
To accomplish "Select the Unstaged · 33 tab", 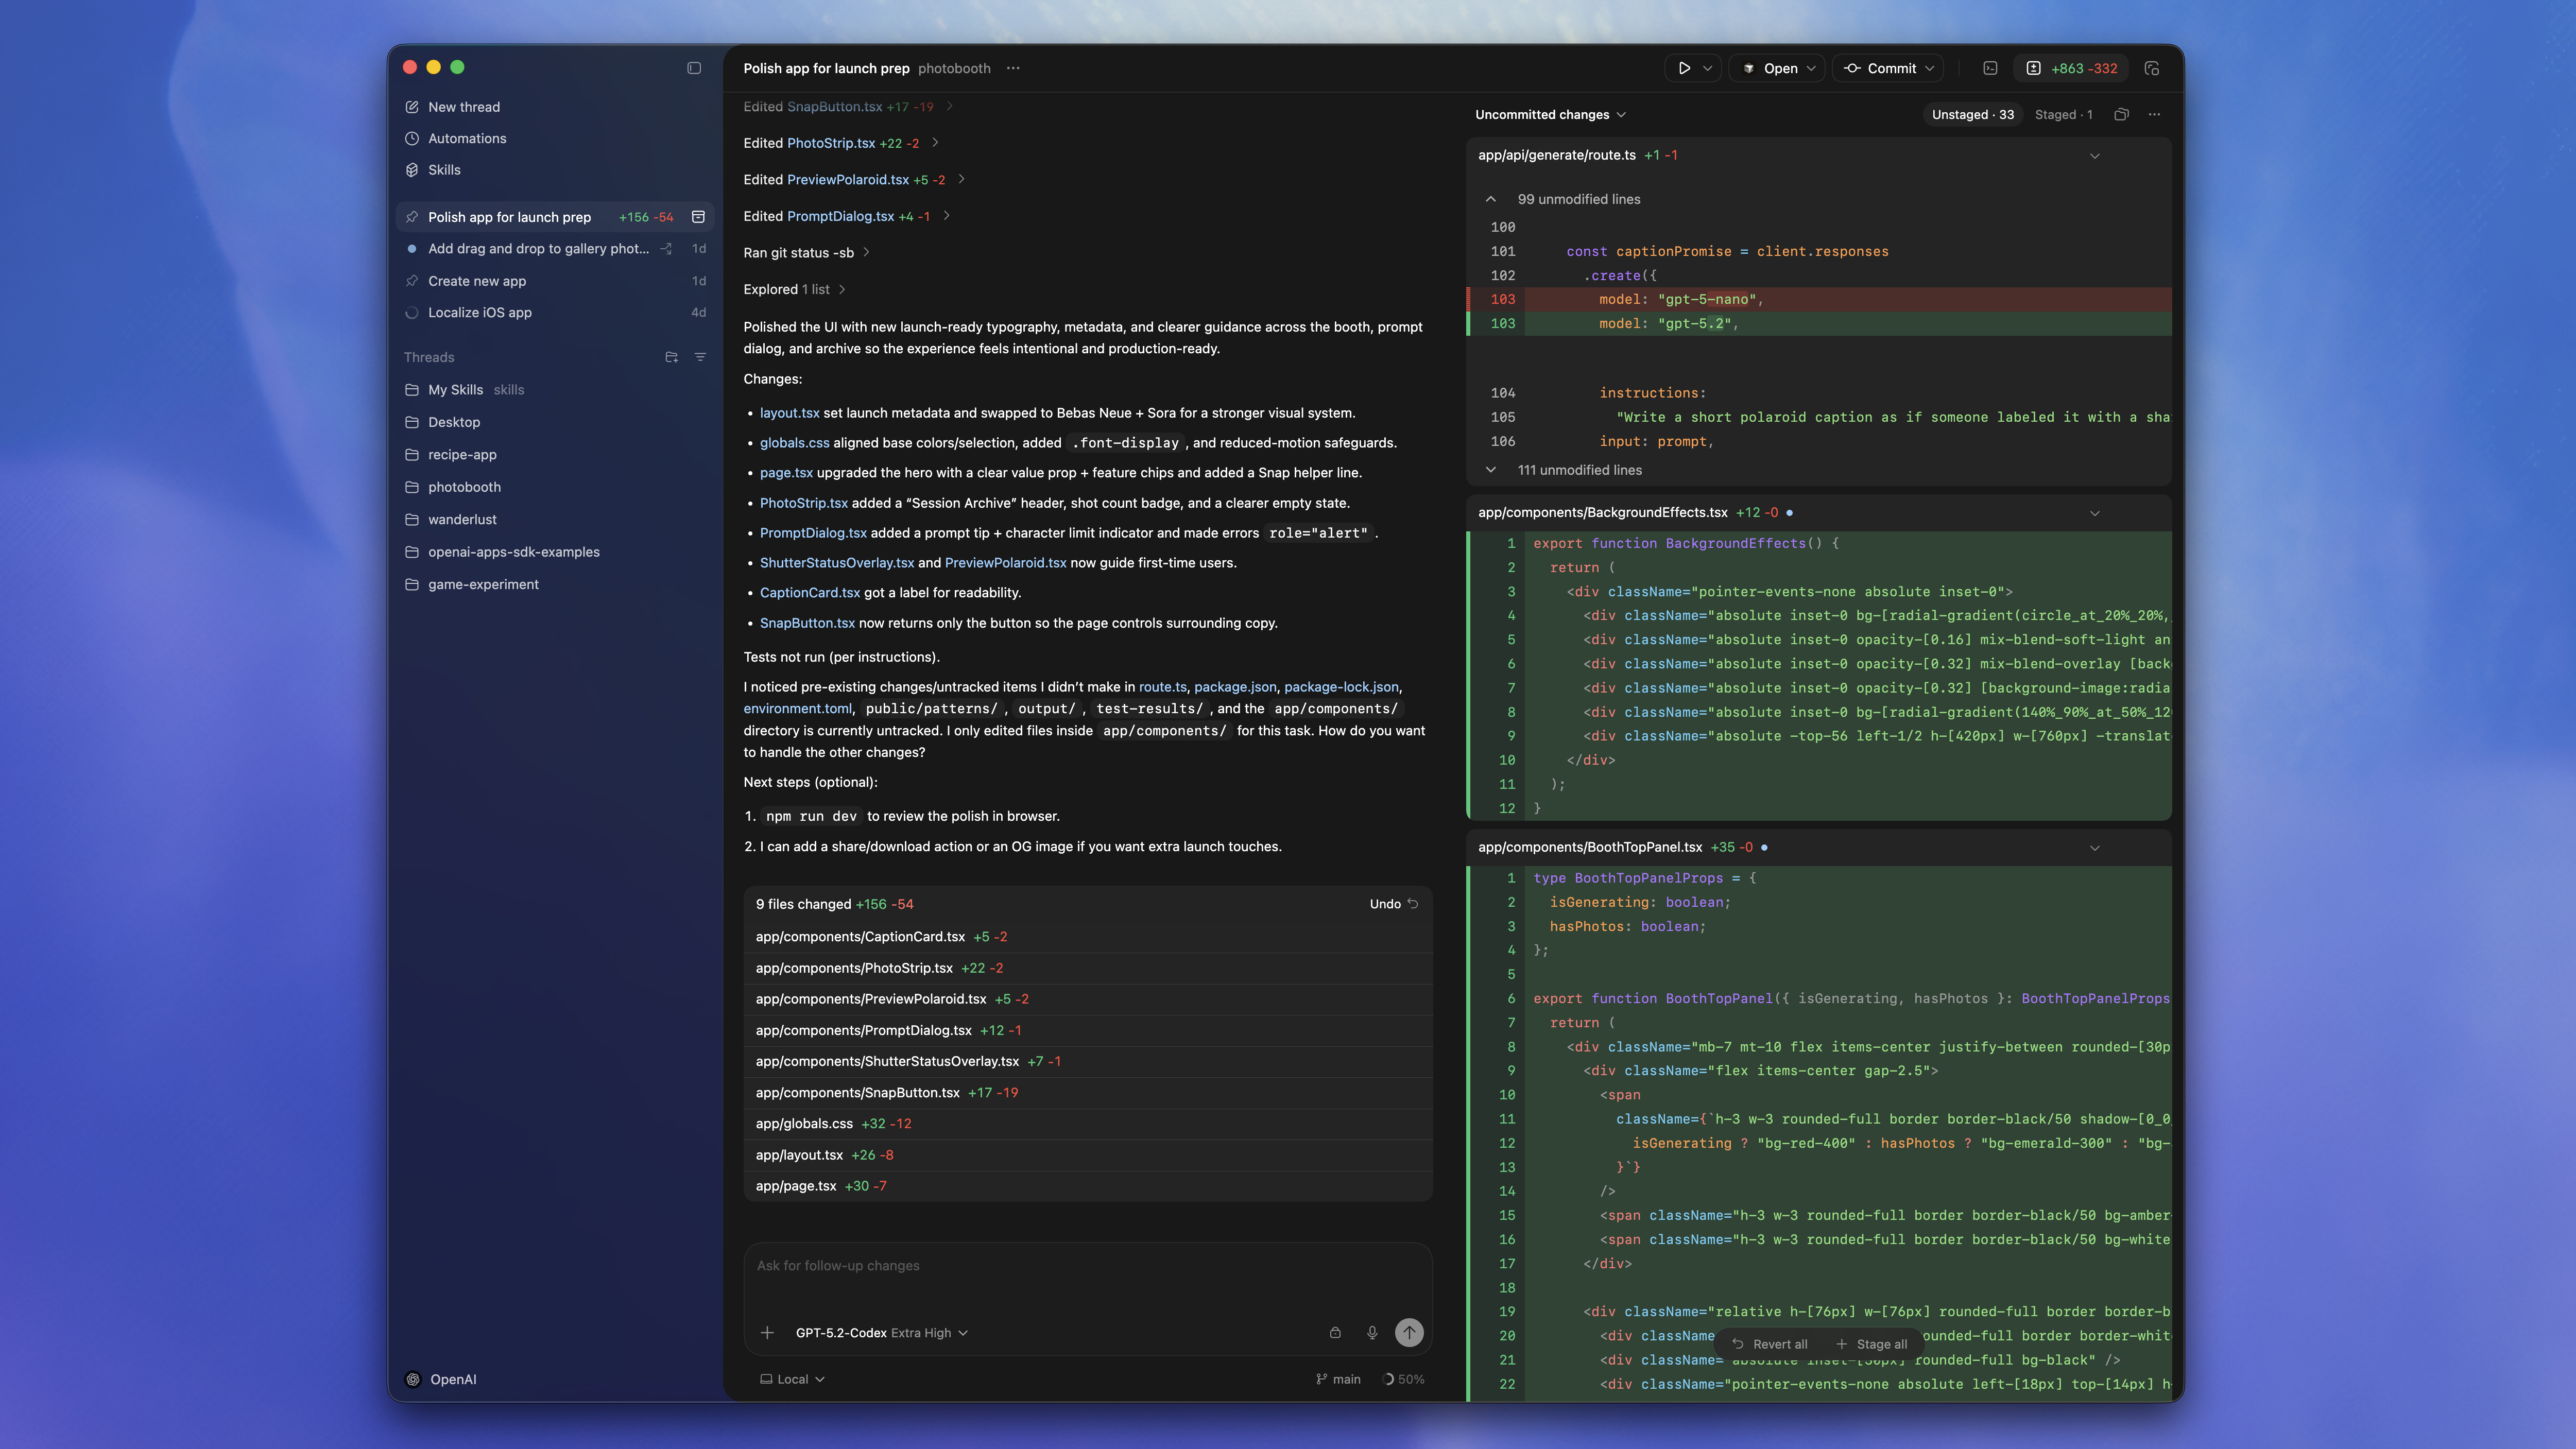I will (1972, 114).
